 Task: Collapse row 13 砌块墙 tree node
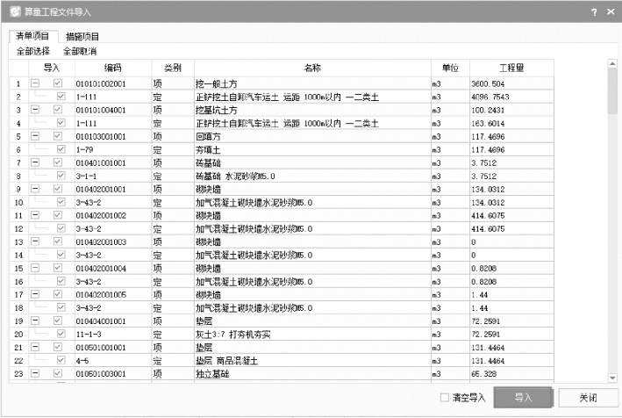tap(35, 241)
